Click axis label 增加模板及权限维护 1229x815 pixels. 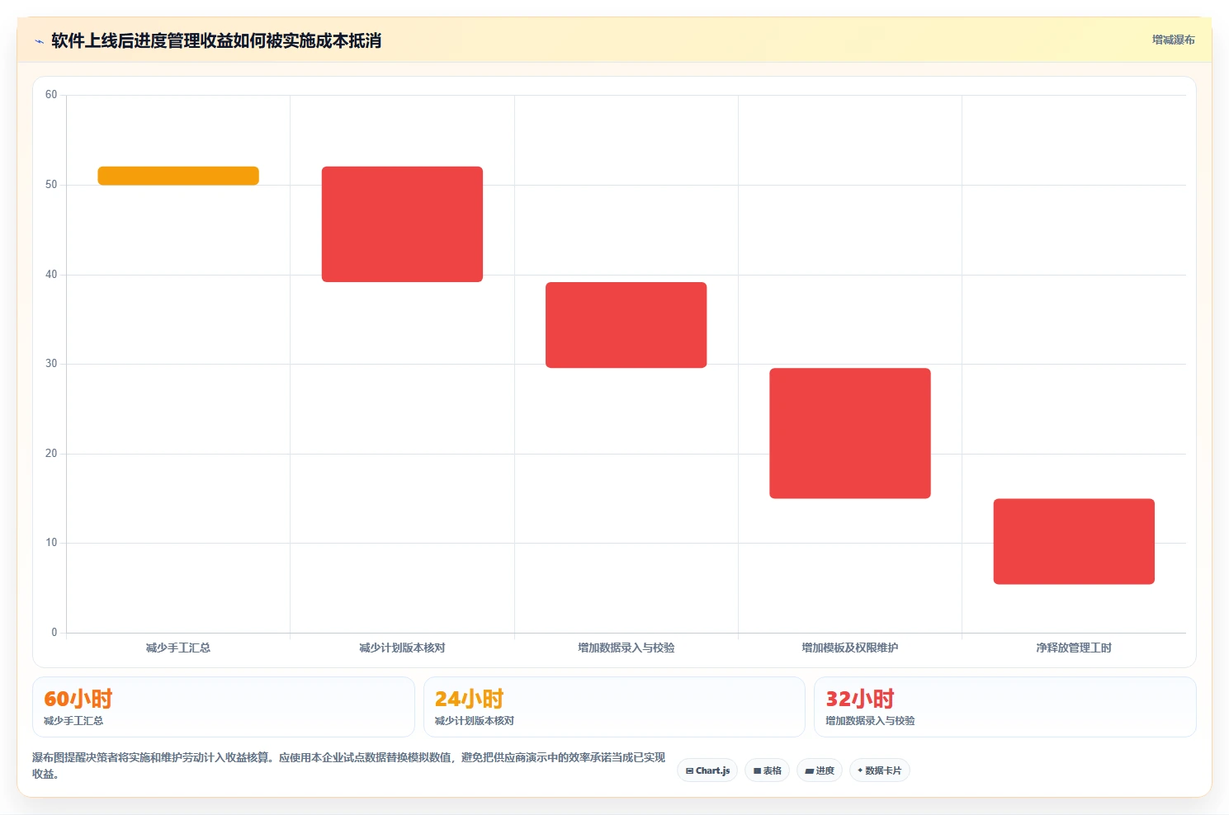click(x=850, y=648)
